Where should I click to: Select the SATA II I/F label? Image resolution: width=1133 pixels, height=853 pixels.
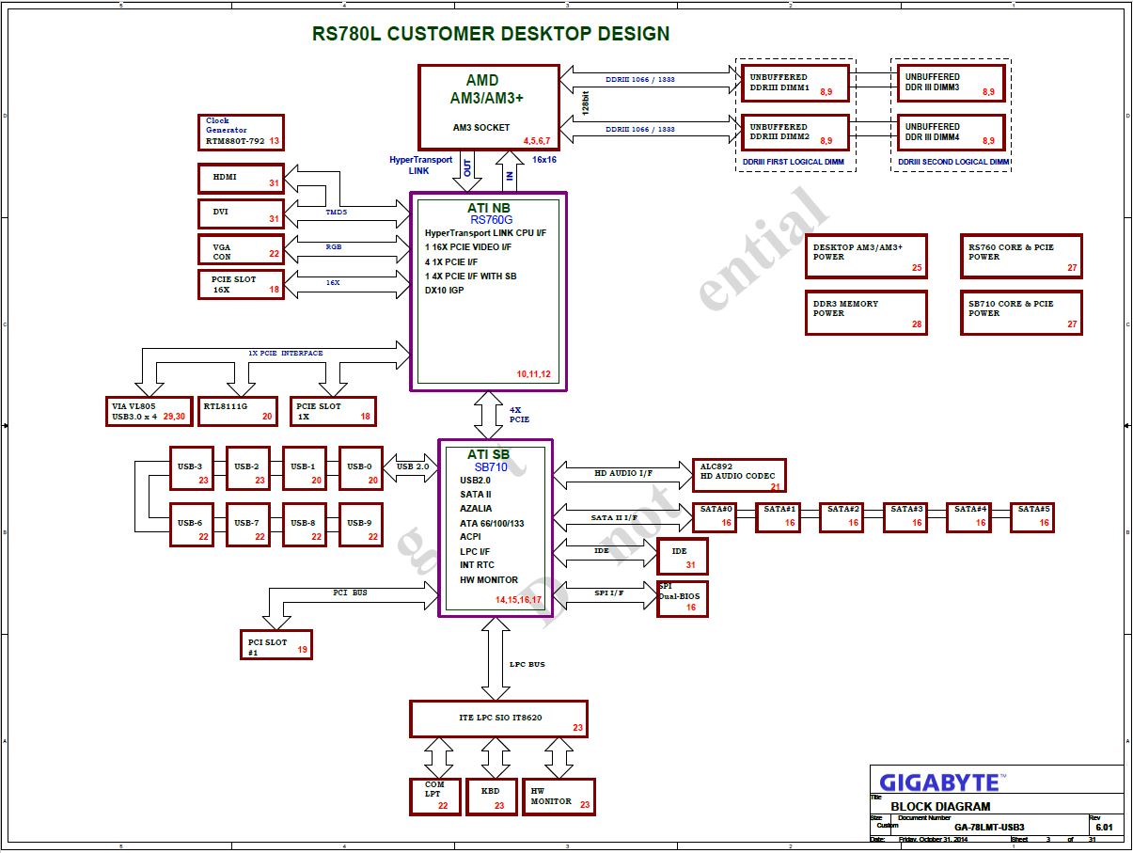614,517
